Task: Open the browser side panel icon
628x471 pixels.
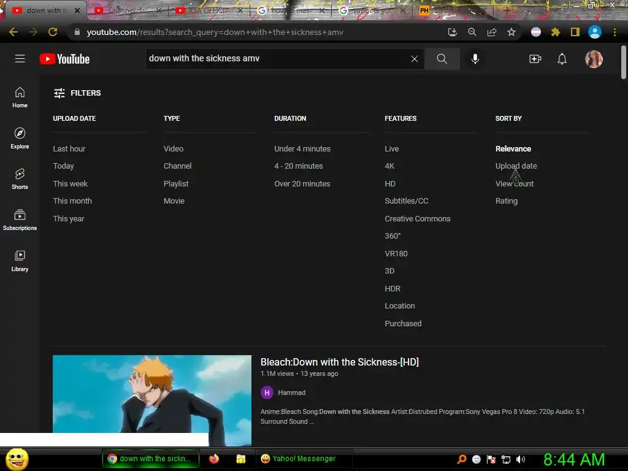Action: (x=575, y=32)
